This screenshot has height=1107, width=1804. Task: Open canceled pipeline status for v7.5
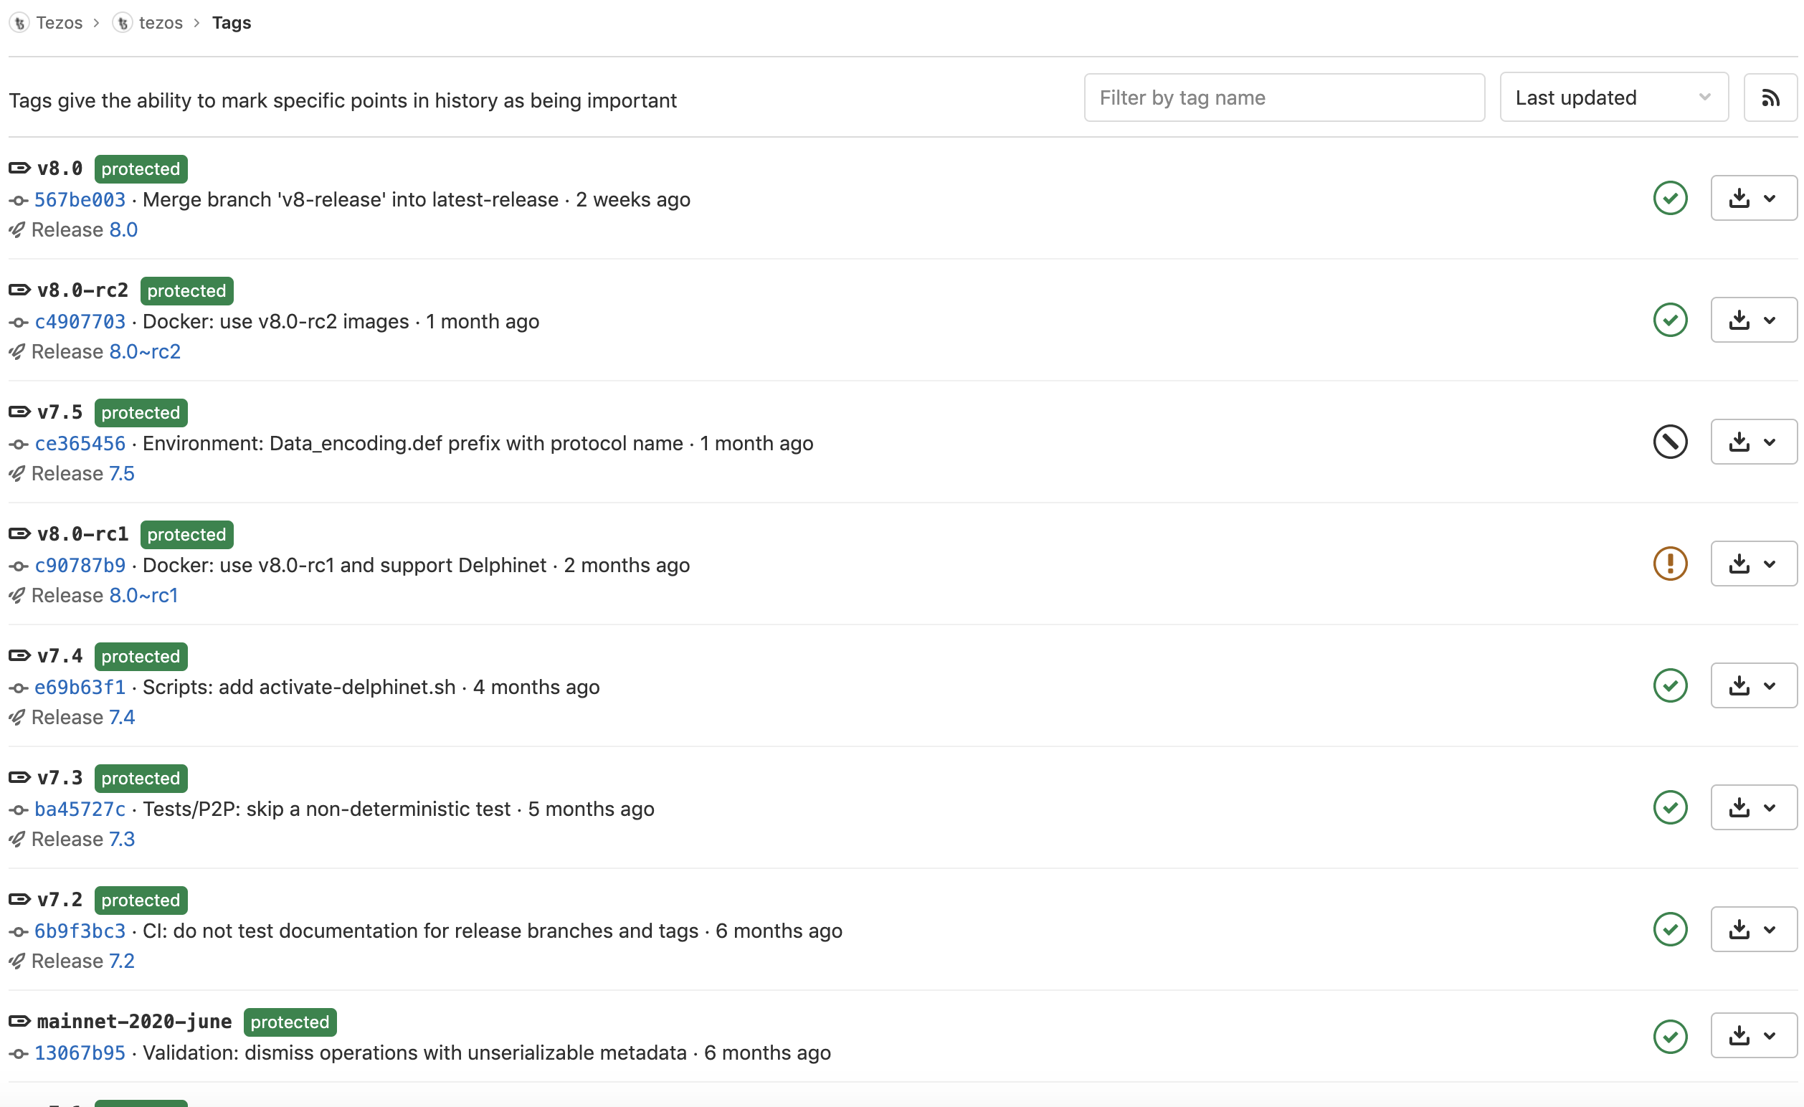tap(1670, 442)
